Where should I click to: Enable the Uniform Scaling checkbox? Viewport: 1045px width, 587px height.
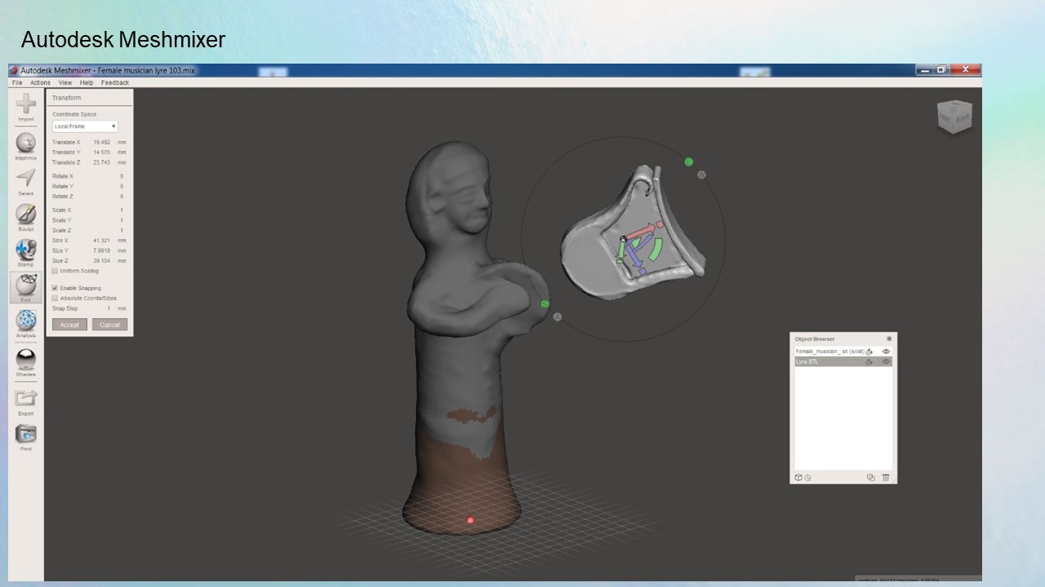point(55,271)
